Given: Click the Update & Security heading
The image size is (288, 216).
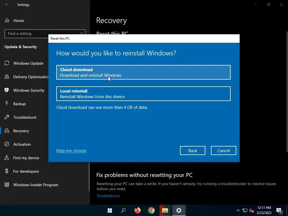Looking at the screenshot, I should pyautogui.click(x=21, y=47).
